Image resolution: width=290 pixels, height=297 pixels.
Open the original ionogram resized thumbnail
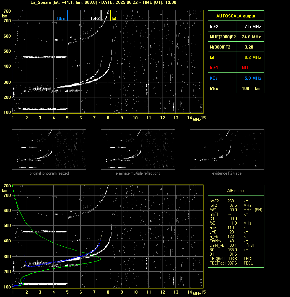point(49,149)
